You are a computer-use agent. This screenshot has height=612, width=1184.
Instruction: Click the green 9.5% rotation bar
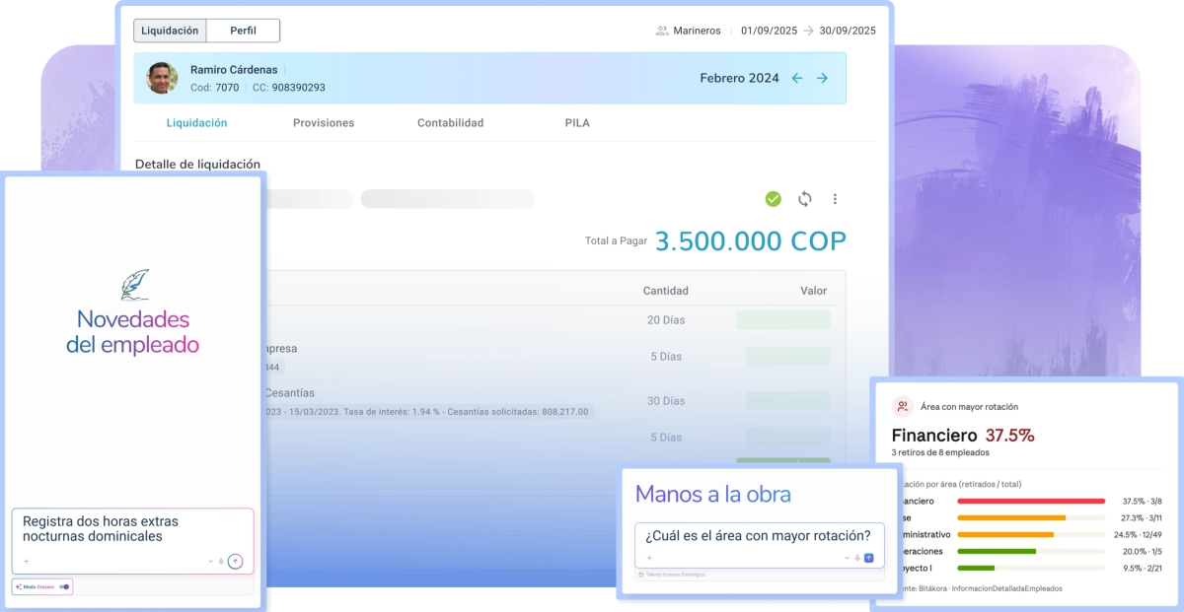coord(976,568)
